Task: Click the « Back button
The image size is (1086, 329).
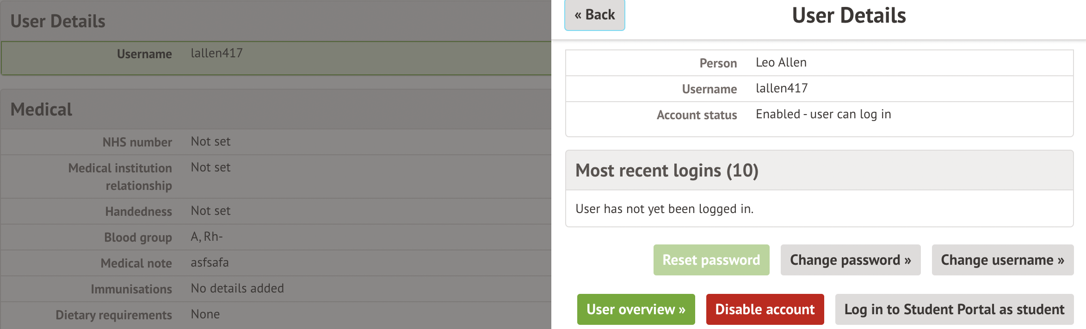Action: point(594,14)
